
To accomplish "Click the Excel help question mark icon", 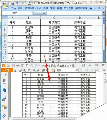I will (91, 8).
